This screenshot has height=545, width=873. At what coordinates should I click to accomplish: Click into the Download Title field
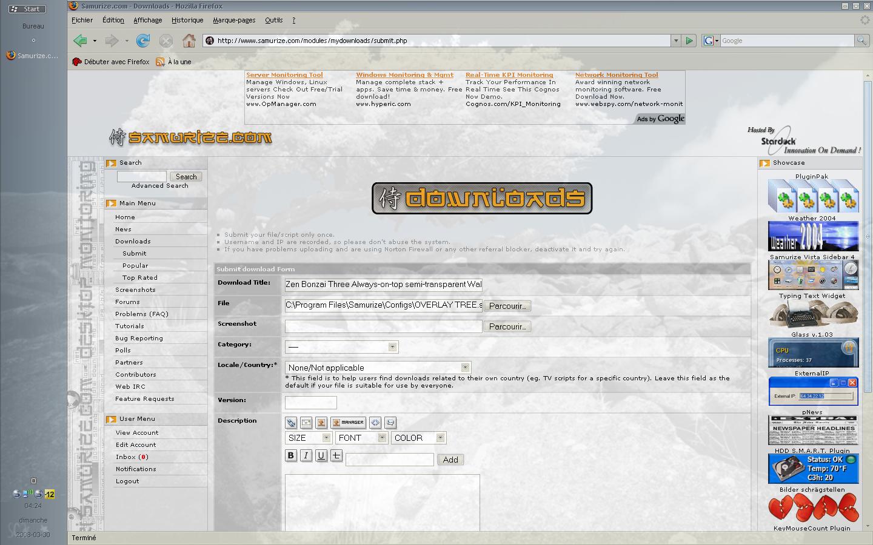384,285
